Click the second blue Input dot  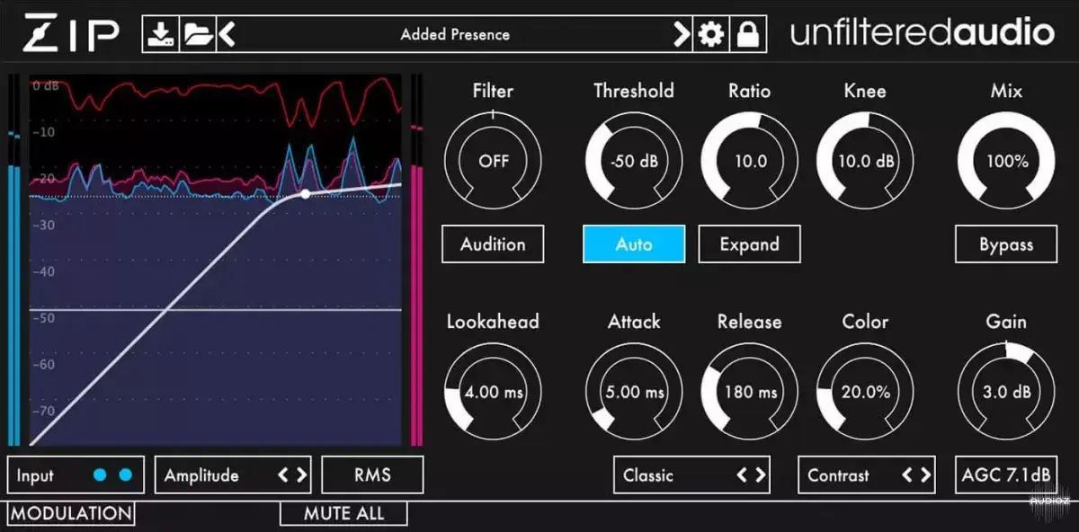[125, 475]
